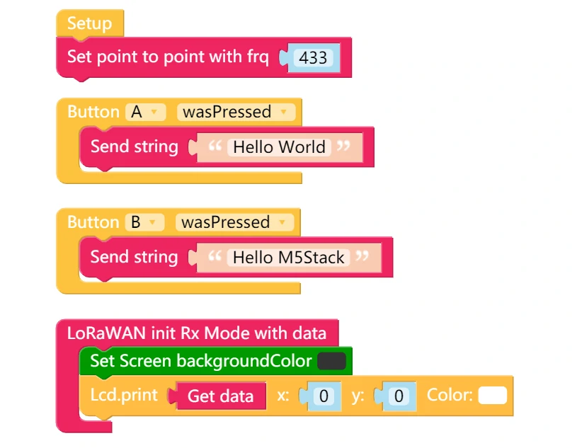Click the white Lcd.print Color swatch
577x448 pixels.
coord(492,396)
